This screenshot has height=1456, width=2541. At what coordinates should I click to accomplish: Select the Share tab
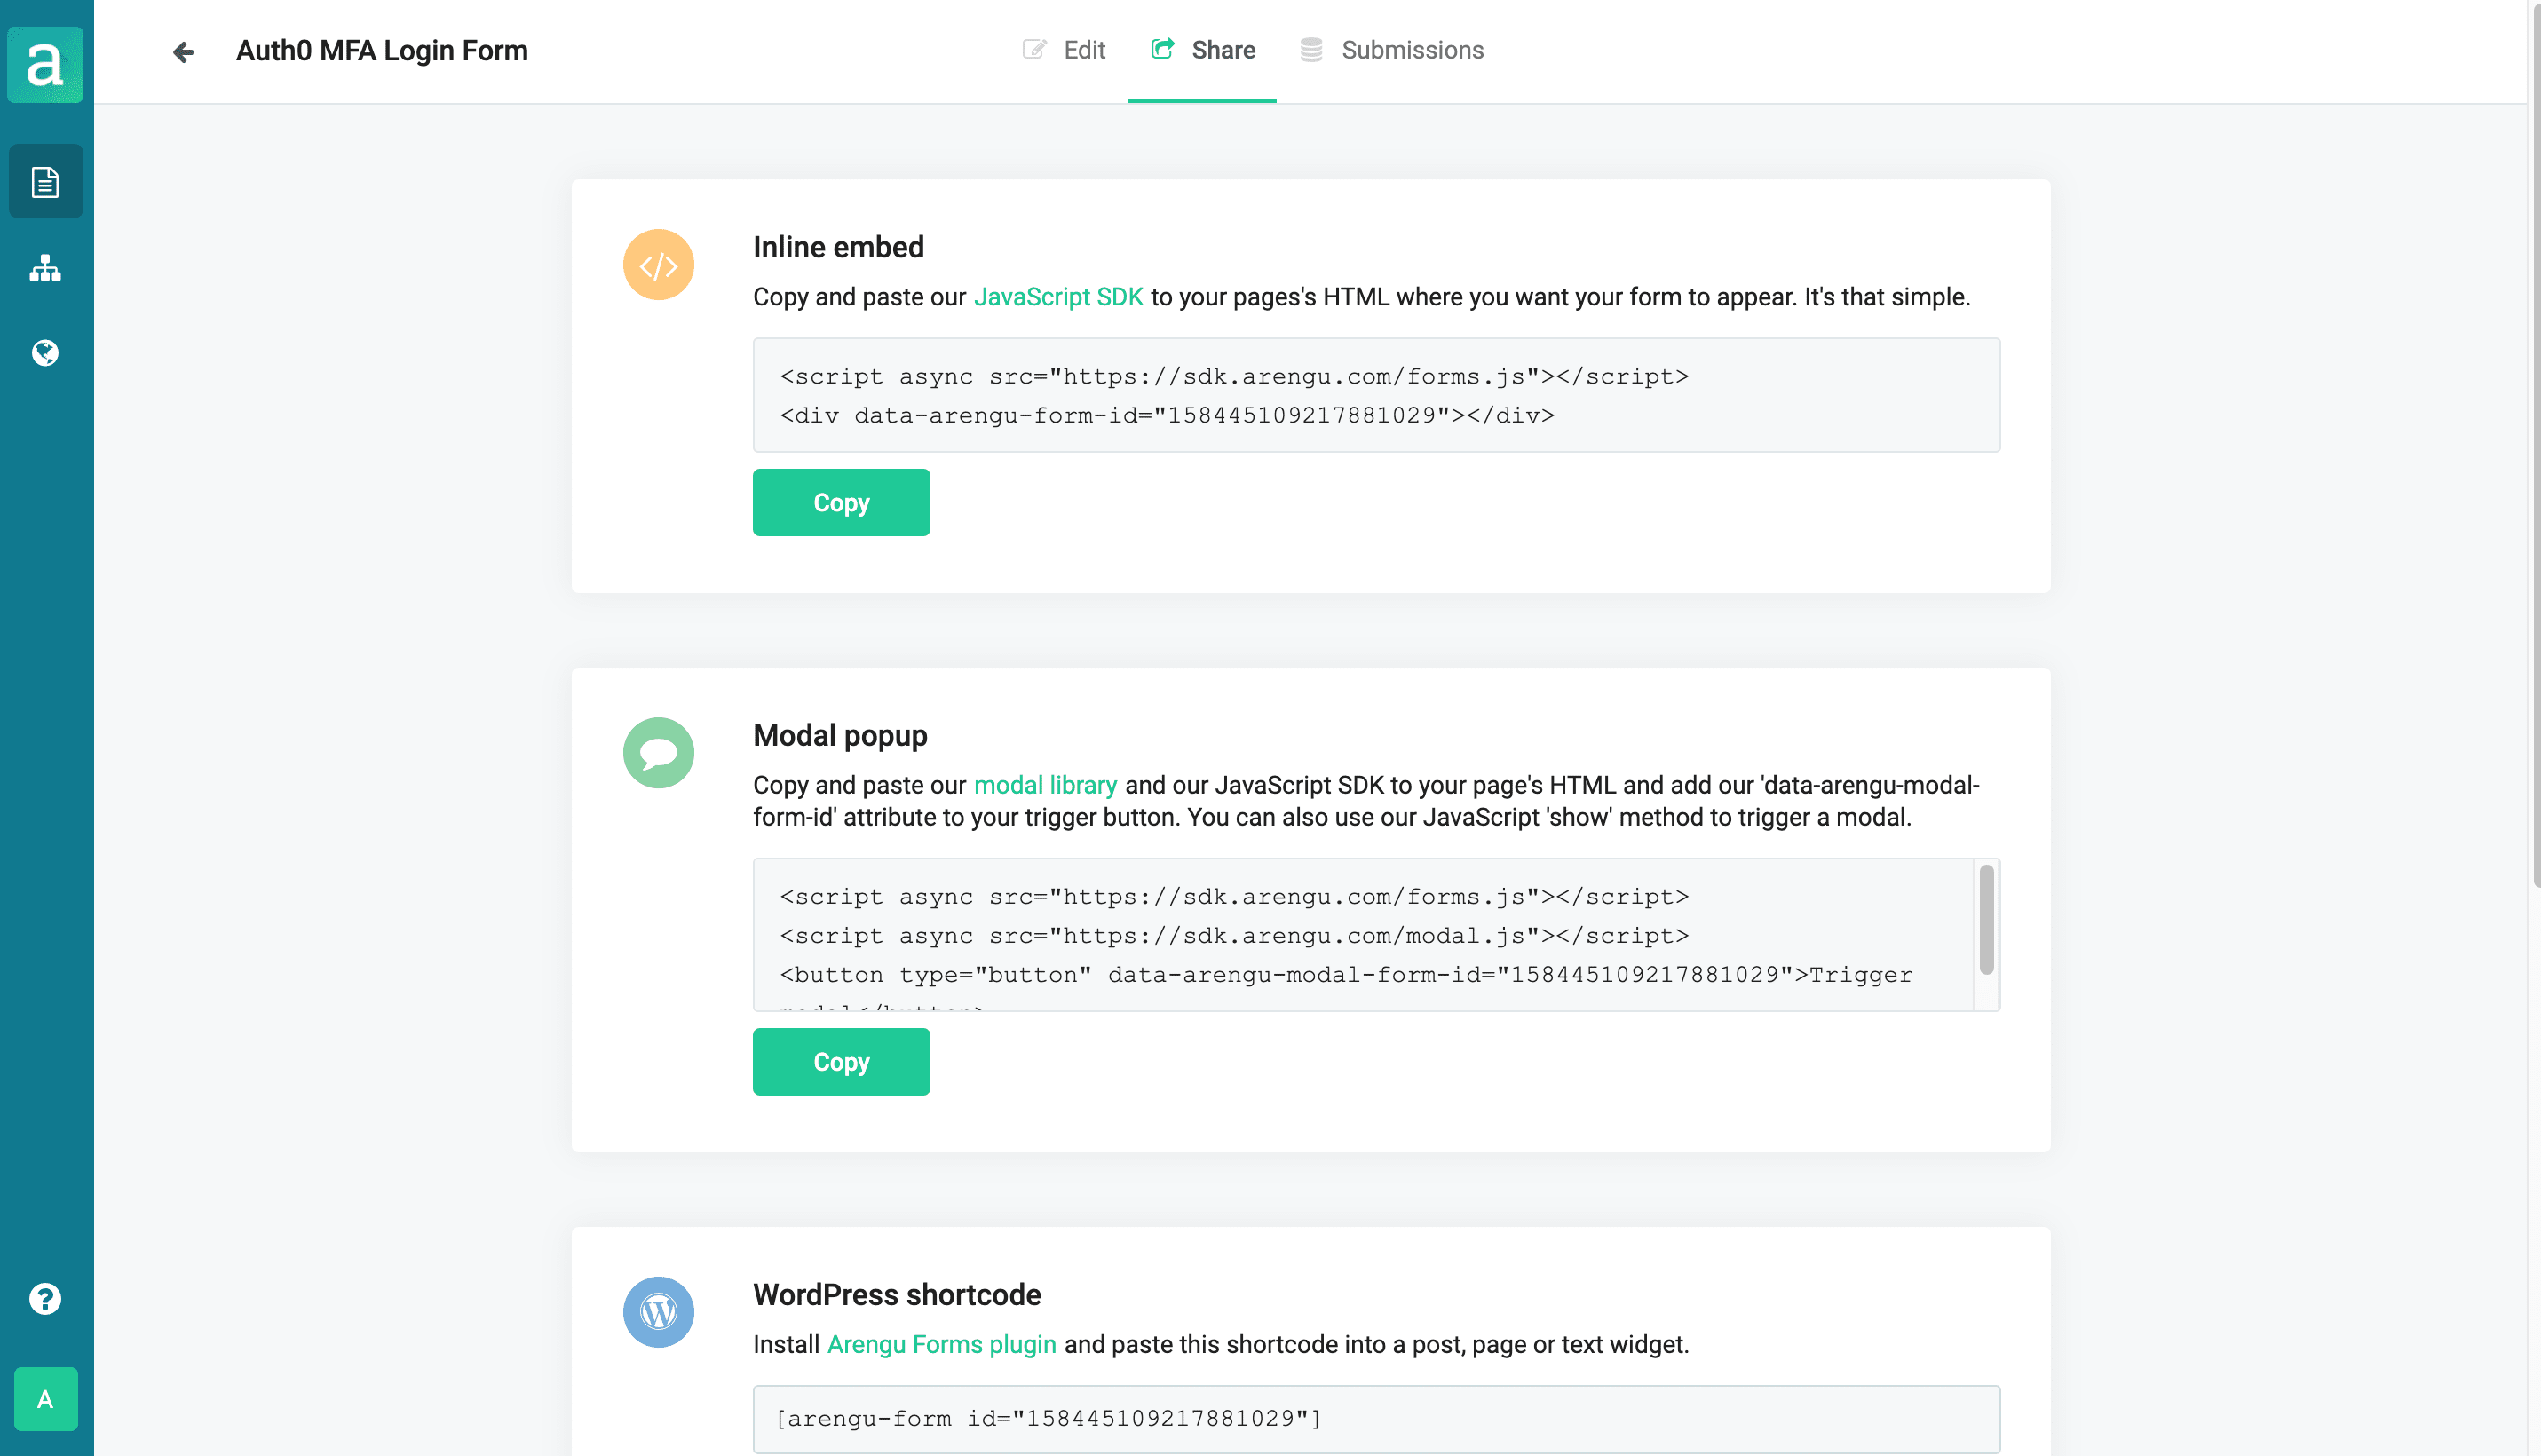pos(1202,50)
